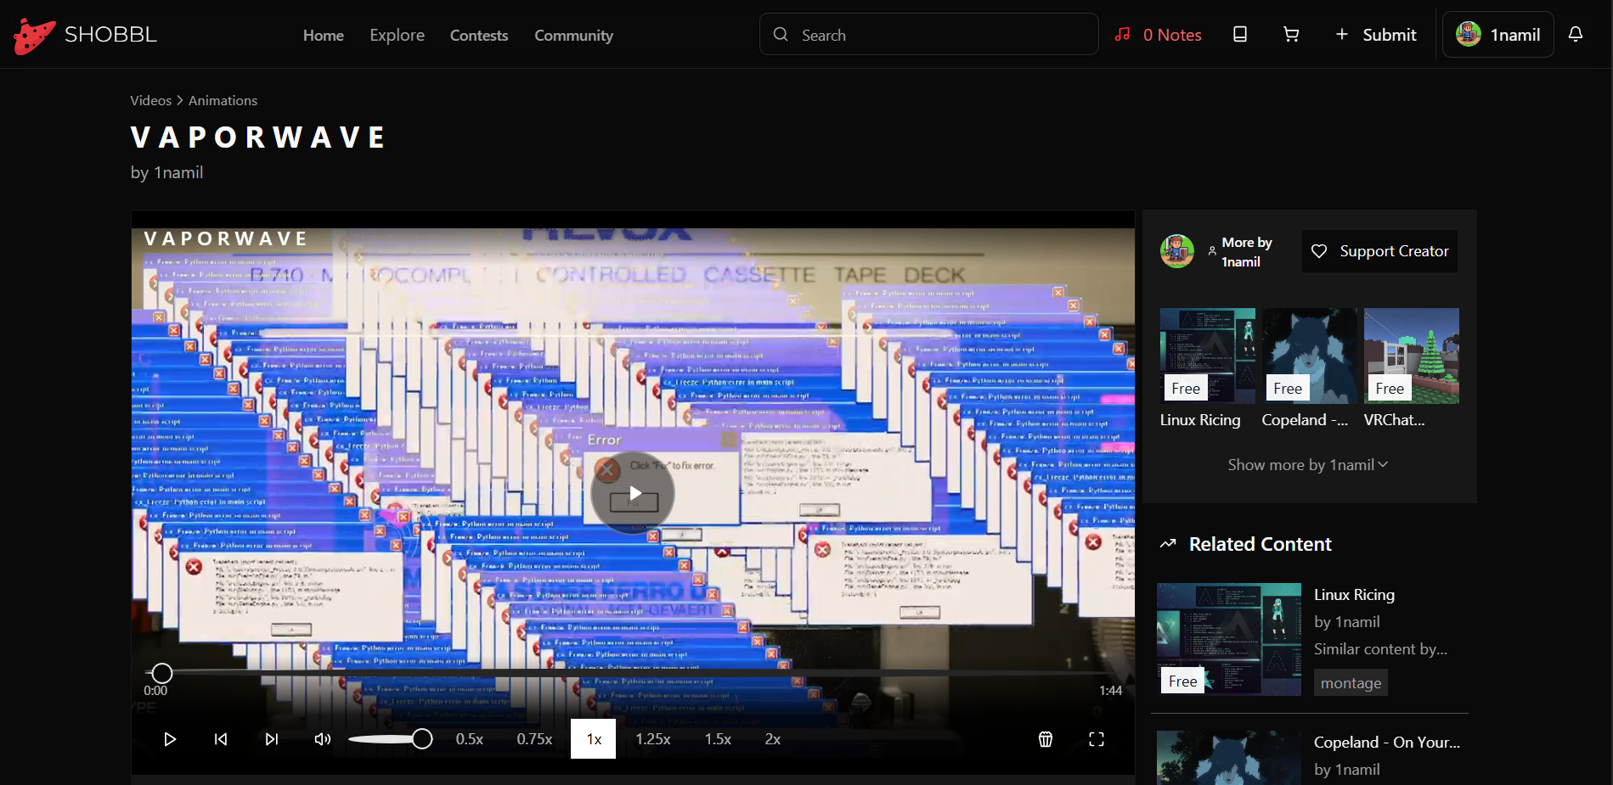Open the library book icon
The height and width of the screenshot is (785, 1613).
pyautogui.click(x=1240, y=35)
